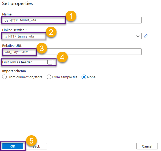Click the Set properties heading
This screenshot has height=151, width=161.
[x=18, y=4]
